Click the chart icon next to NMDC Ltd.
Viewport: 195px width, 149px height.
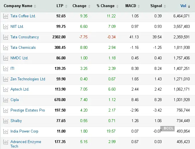[x=6, y=58]
